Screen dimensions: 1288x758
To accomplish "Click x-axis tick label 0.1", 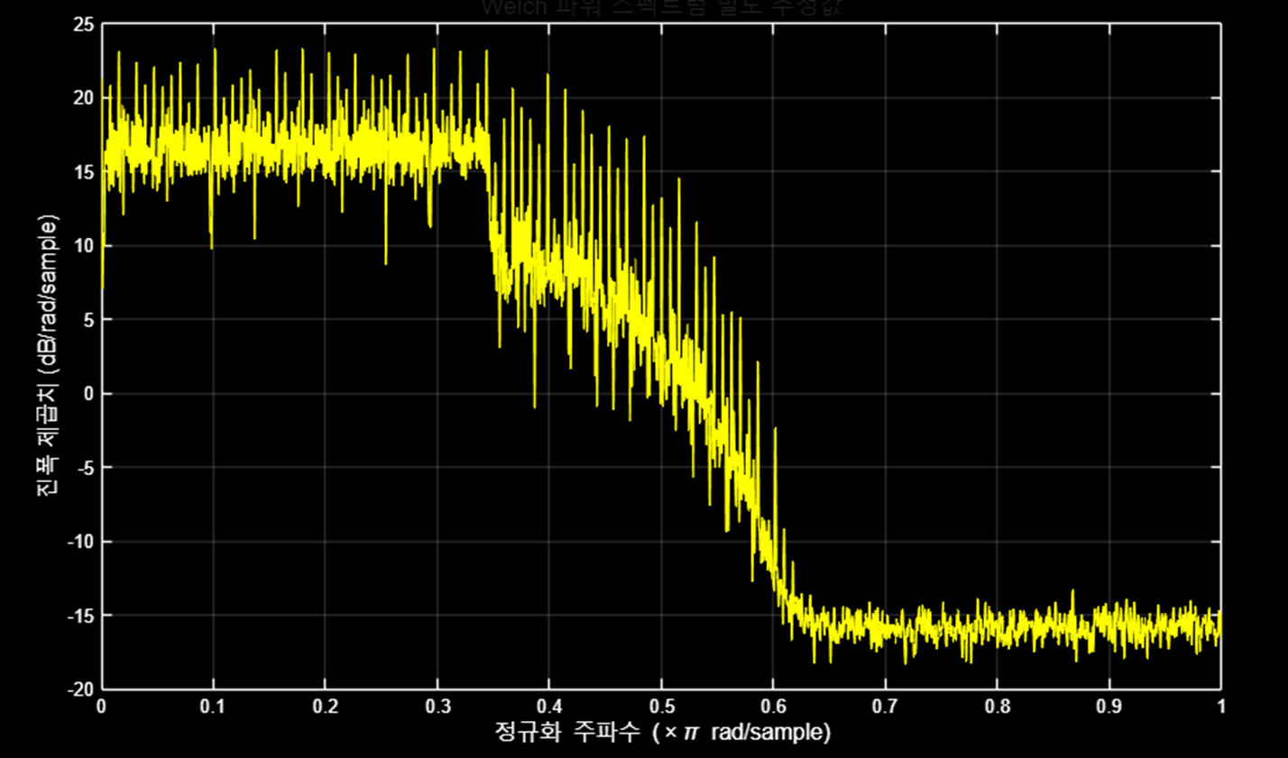I will coord(213,708).
